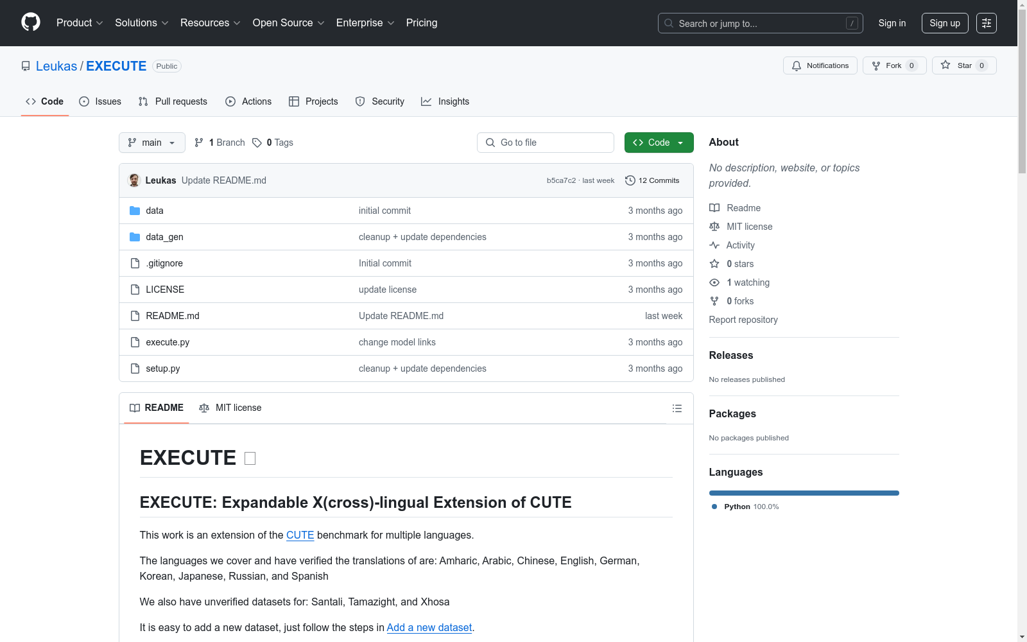Open the execute.py file
The height and width of the screenshot is (642, 1027).
pos(168,342)
